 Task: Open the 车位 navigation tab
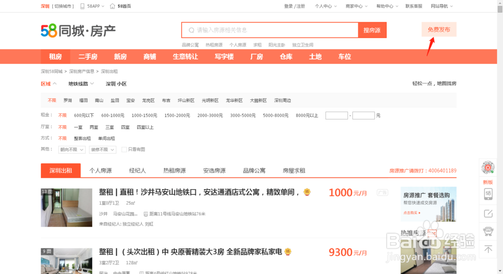pyautogui.click(x=345, y=57)
